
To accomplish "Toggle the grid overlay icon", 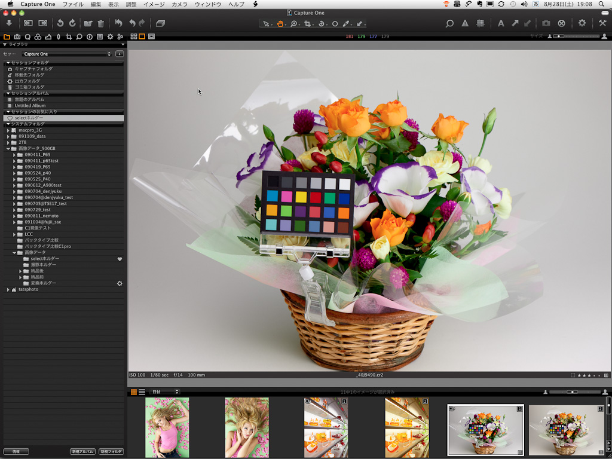I will tap(480, 23).
